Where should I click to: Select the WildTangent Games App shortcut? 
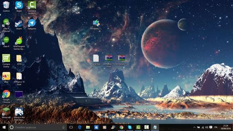click(19, 43)
